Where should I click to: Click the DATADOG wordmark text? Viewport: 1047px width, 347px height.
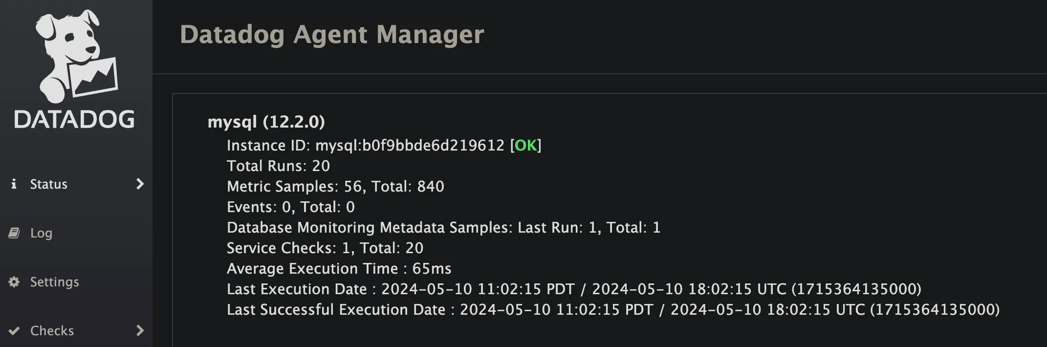74,119
